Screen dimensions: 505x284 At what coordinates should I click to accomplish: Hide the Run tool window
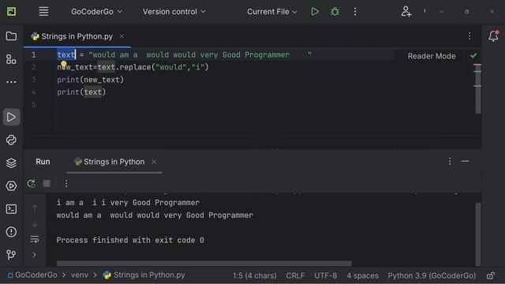[x=465, y=161]
